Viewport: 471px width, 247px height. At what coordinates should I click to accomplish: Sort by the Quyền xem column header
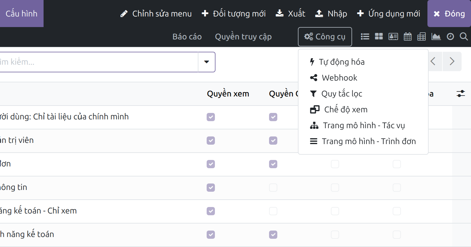[x=228, y=94]
